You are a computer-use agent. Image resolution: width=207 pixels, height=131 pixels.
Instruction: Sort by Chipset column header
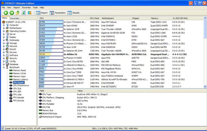pyautogui.click(x=140, y=18)
